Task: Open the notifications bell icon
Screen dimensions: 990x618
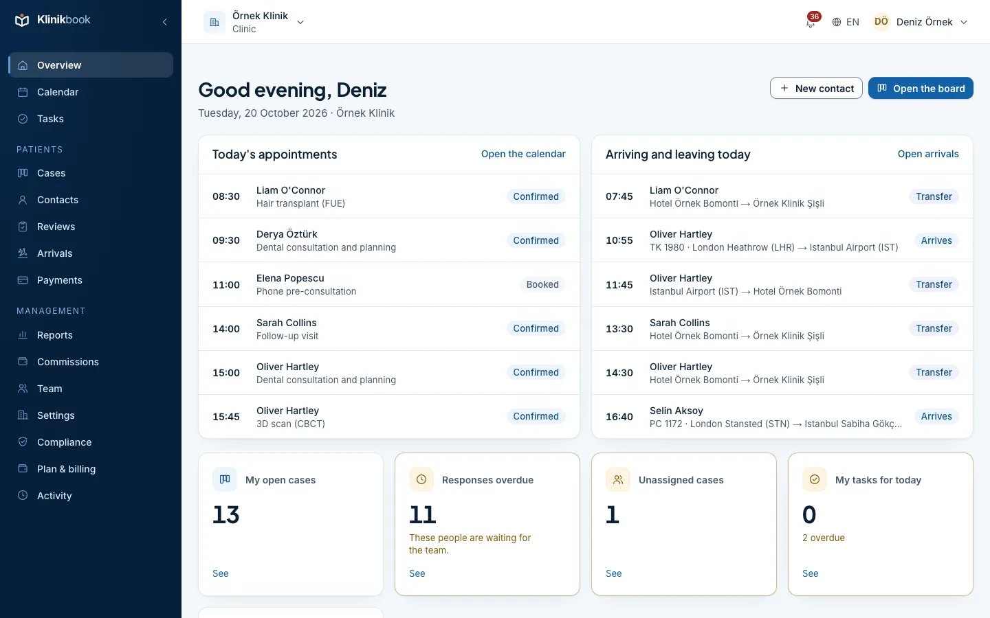Action: [811, 22]
